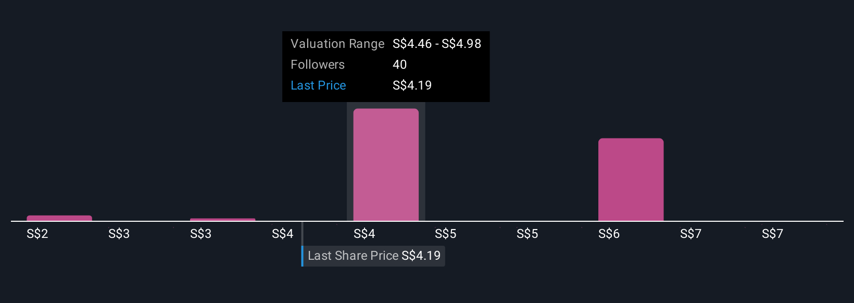
Task: Click the Valuation Range label in tooltip
Action: (337, 44)
